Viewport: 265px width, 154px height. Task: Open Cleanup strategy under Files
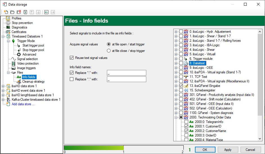[33, 82]
